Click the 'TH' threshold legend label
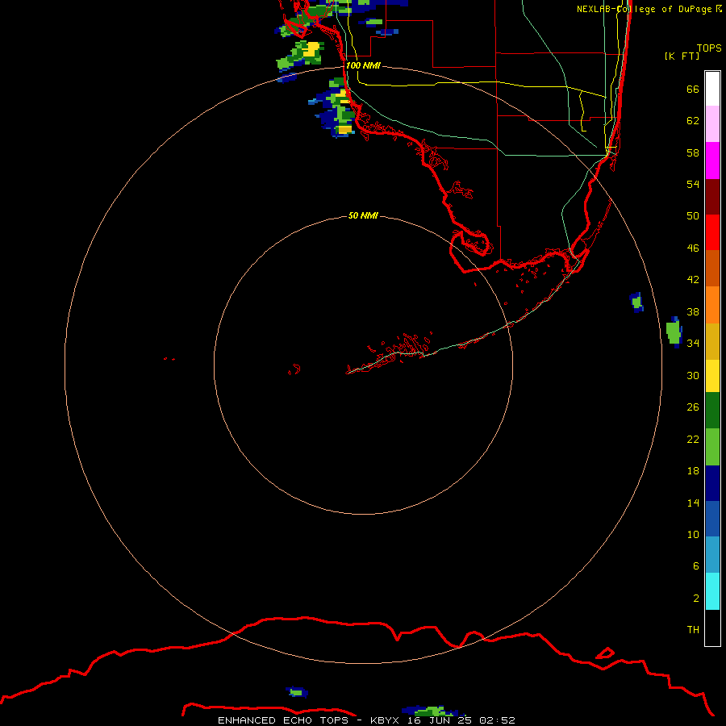 pyautogui.click(x=693, y=630)
